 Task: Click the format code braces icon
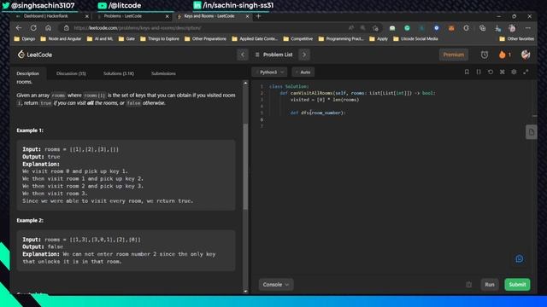tap(479, 72)
